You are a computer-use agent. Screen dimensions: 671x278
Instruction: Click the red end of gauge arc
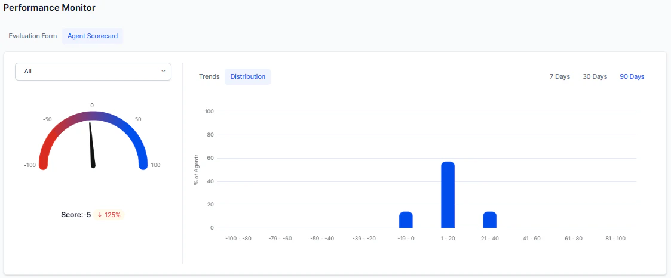[x=43, y=165]
